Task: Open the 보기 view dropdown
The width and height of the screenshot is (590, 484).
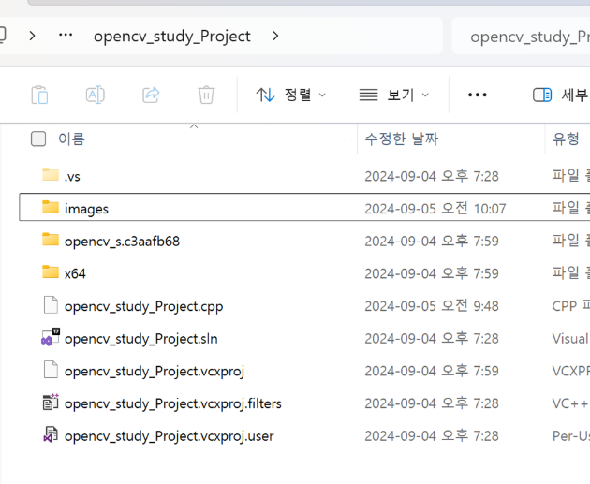Action: pos(394,95)
